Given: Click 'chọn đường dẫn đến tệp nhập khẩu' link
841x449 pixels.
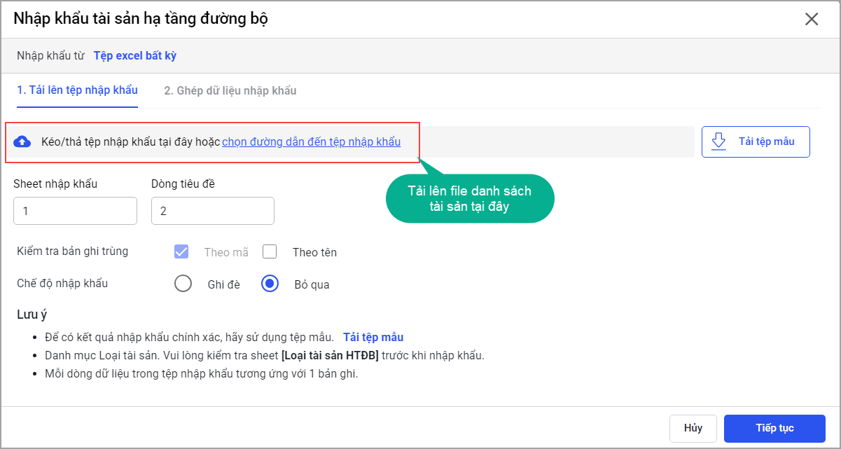Looking at the screenshot, I should pos(311,141).
